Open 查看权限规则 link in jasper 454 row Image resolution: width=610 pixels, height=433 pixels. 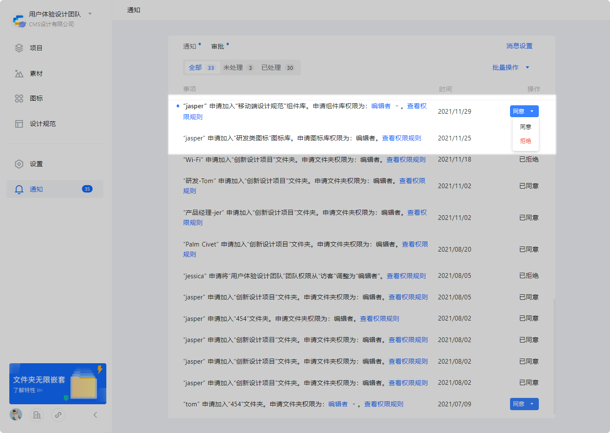coord(380,319)
